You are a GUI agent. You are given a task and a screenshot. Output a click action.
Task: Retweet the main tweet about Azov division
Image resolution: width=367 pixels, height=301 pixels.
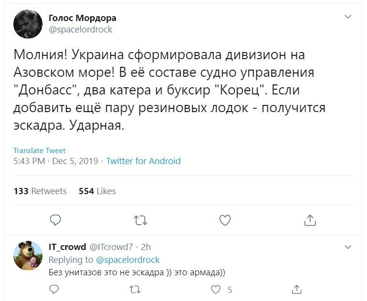coord(140,220)
